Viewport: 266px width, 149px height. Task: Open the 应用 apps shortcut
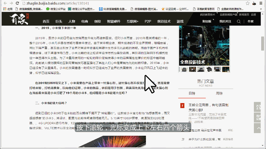pyautogui.click(x=8, y=9)
